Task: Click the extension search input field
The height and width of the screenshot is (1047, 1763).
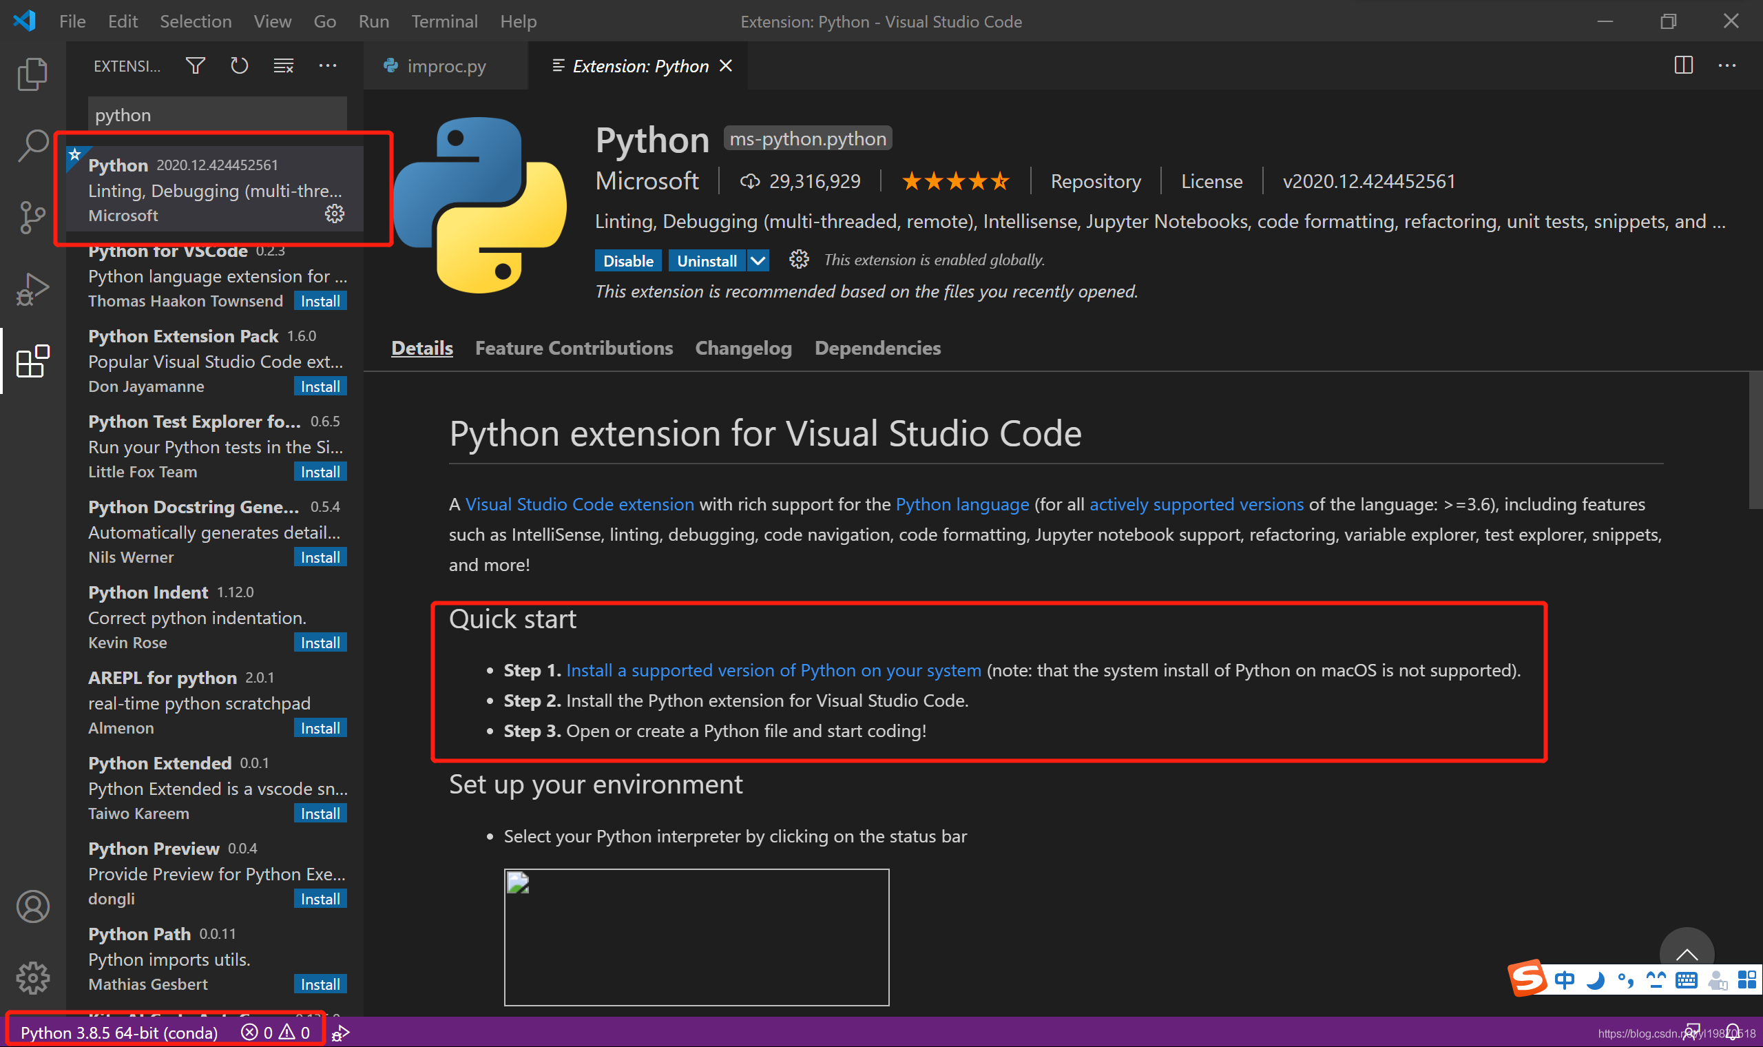Action: point(217,115)
